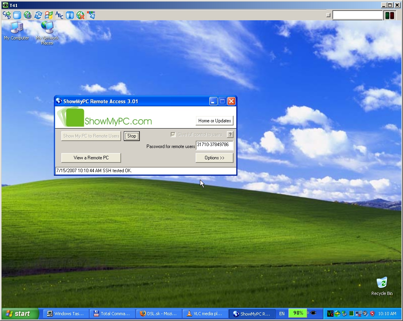
Task: Send Ctrl-Alt-Del via the CAD toolbar icon
Action: coord(7,15)
